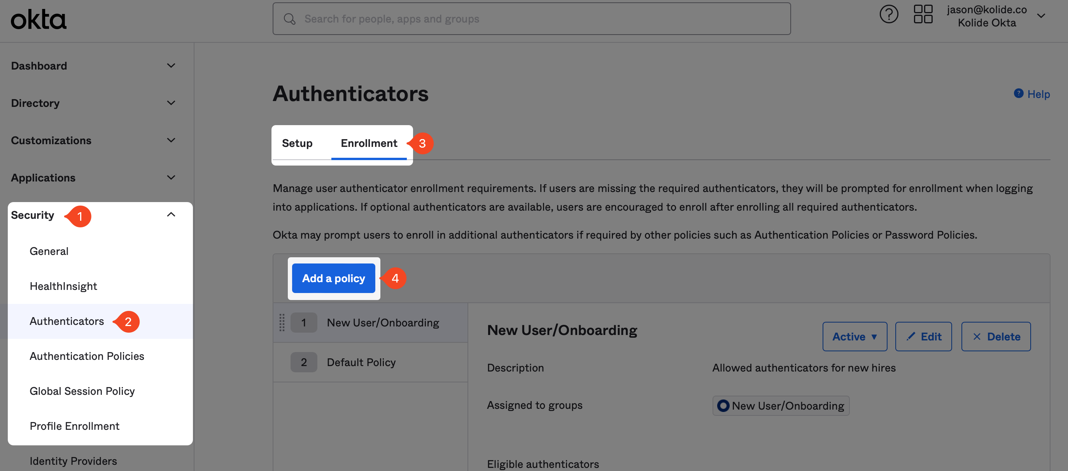The image size is (1068, 471).
Task: Focus the people, apps and groups search
Action: [x=532, y=19]
